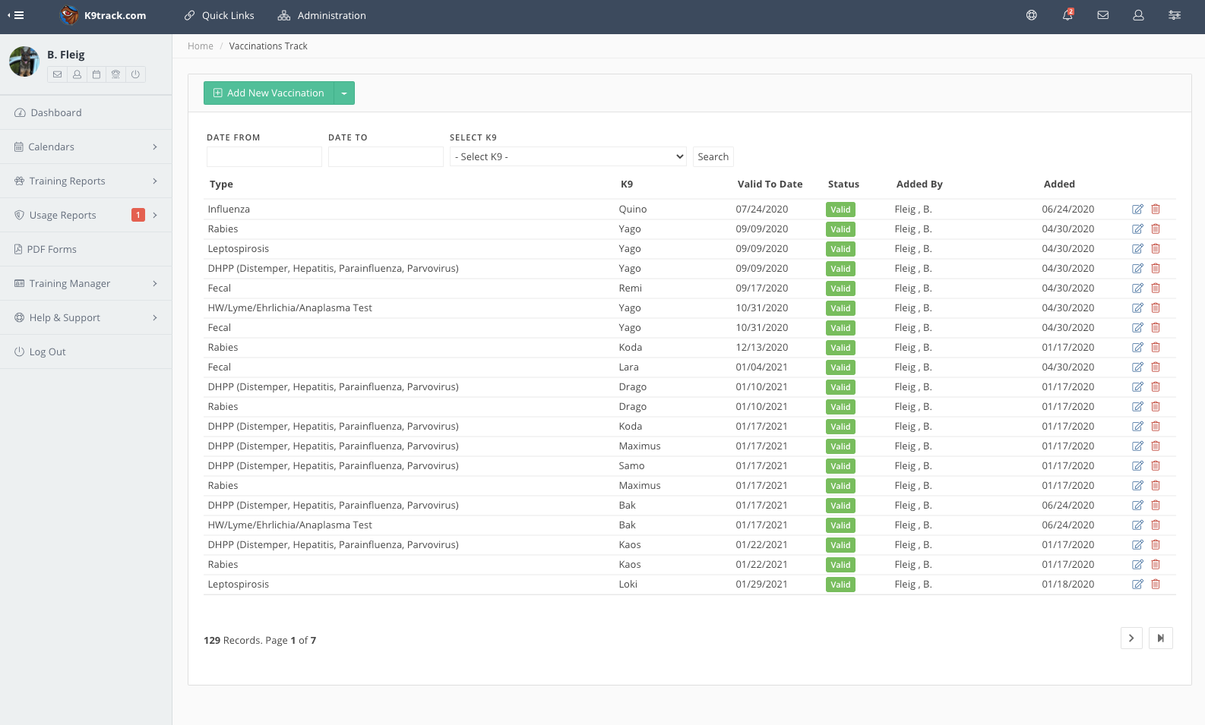This screenshot has height=725, width=1205.
Task: Delete the Leptospirosis record for Loki
Action: (x=1156, y=585)
